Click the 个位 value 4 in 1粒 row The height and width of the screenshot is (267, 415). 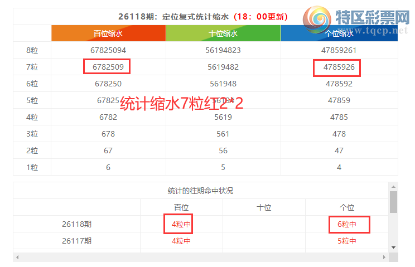[339, 167]
